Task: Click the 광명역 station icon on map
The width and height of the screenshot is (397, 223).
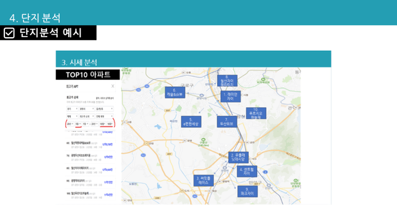Action: coord(225,168)
